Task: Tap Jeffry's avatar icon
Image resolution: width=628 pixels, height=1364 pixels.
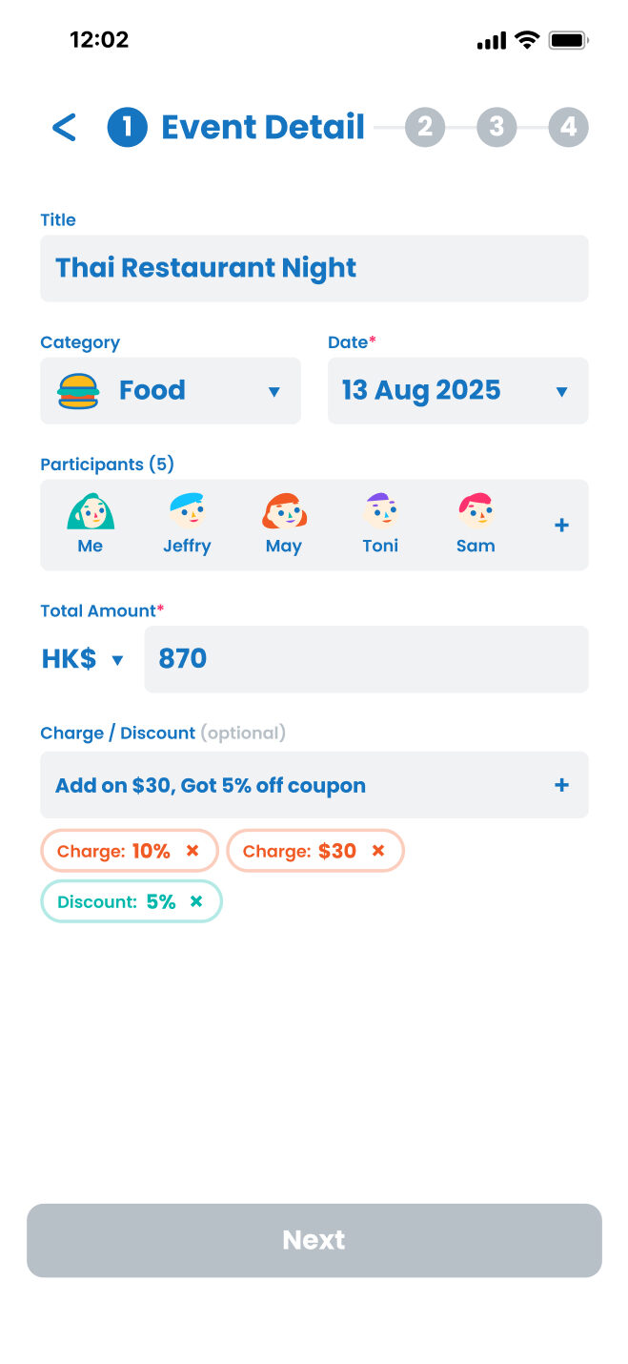Action: (x=187, y=512)
